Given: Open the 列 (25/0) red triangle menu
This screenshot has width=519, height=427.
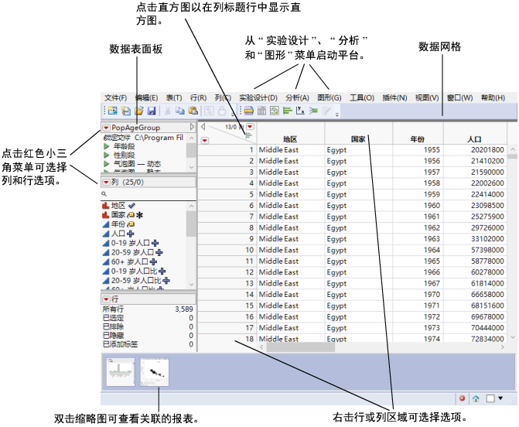Looking at the screenshot, I should point(106,182).
